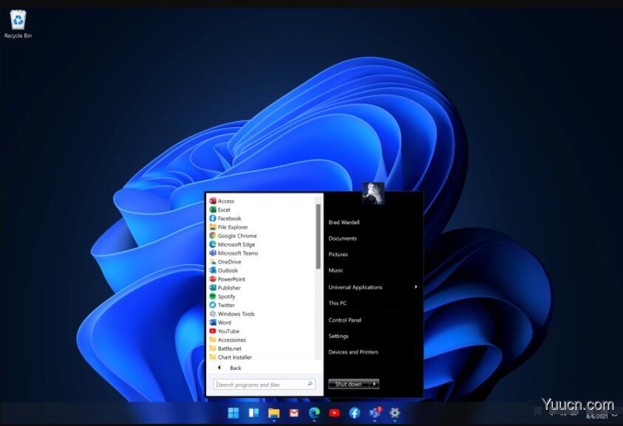Open the Brad Wardell user profile link
Screen dimensions: 623x426
[x=345, y=222]
